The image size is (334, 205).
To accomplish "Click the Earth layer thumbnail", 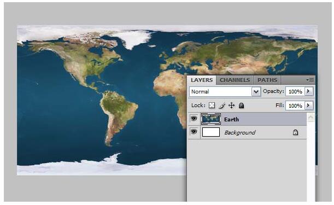I will [211, 119].
